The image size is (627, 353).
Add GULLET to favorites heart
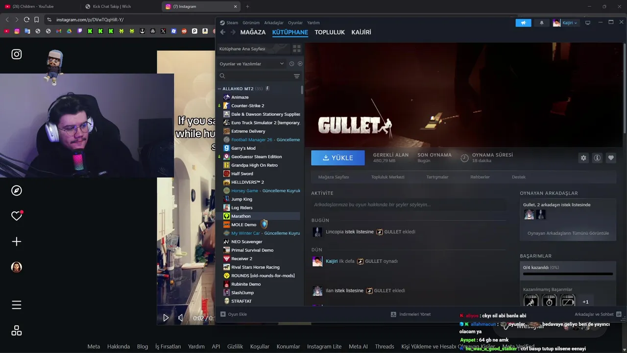pyautogui.click(x=611, y=158)
